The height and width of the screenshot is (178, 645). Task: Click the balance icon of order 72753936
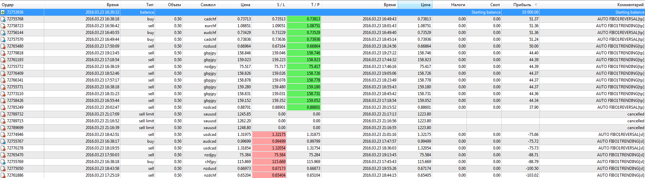pos(3,12)
